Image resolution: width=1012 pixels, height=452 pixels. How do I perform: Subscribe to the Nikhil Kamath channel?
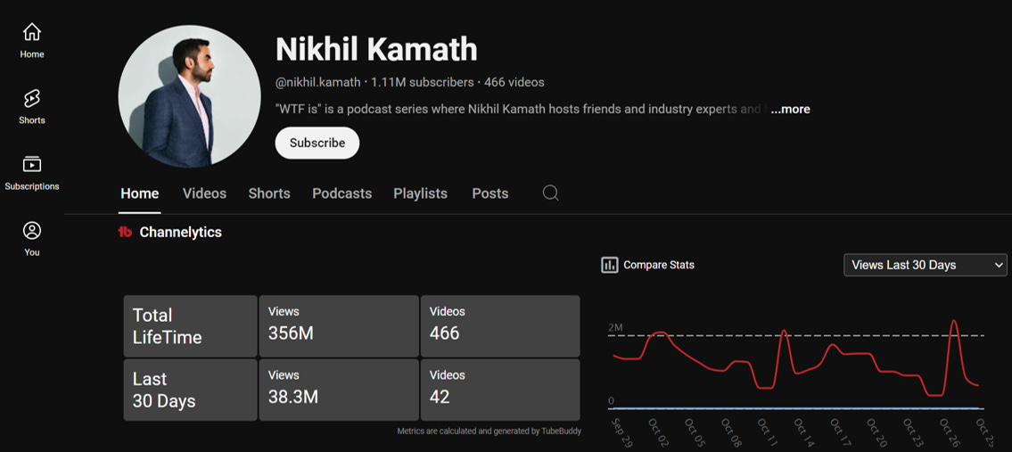tap(317, 143)
